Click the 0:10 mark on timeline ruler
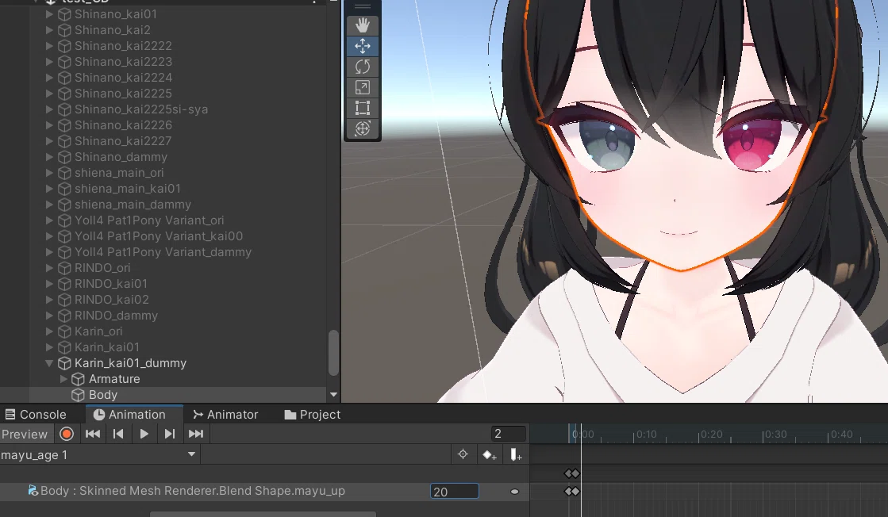 click(x=646, y=434)
